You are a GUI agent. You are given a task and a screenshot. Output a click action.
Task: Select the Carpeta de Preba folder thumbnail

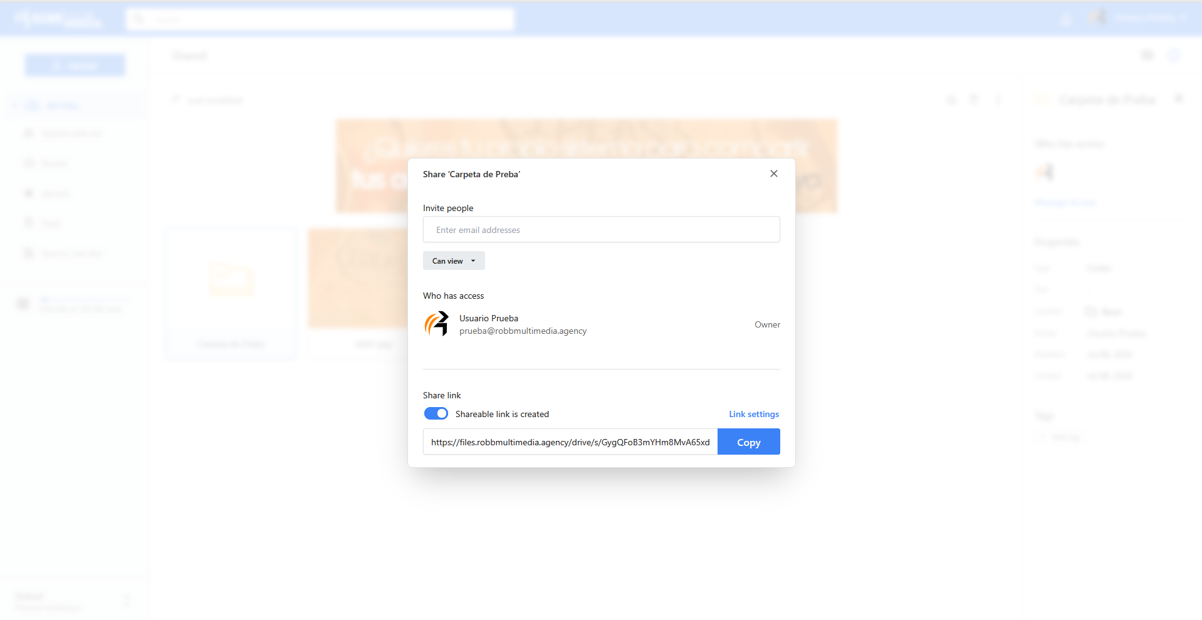pyautogui.click(x=231, y=292)
